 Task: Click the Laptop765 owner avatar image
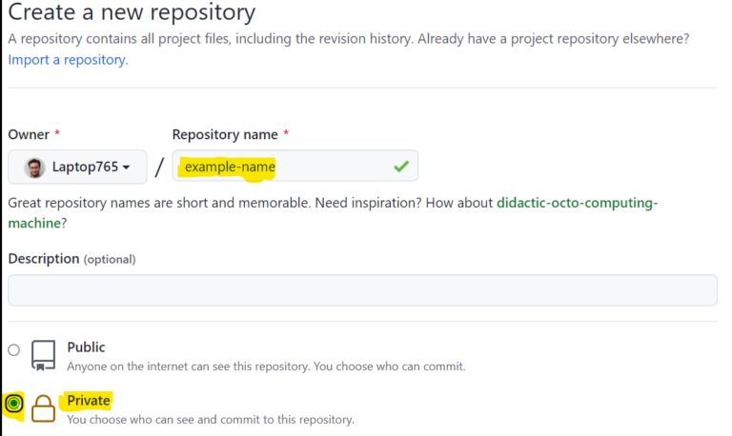(34, 167)
